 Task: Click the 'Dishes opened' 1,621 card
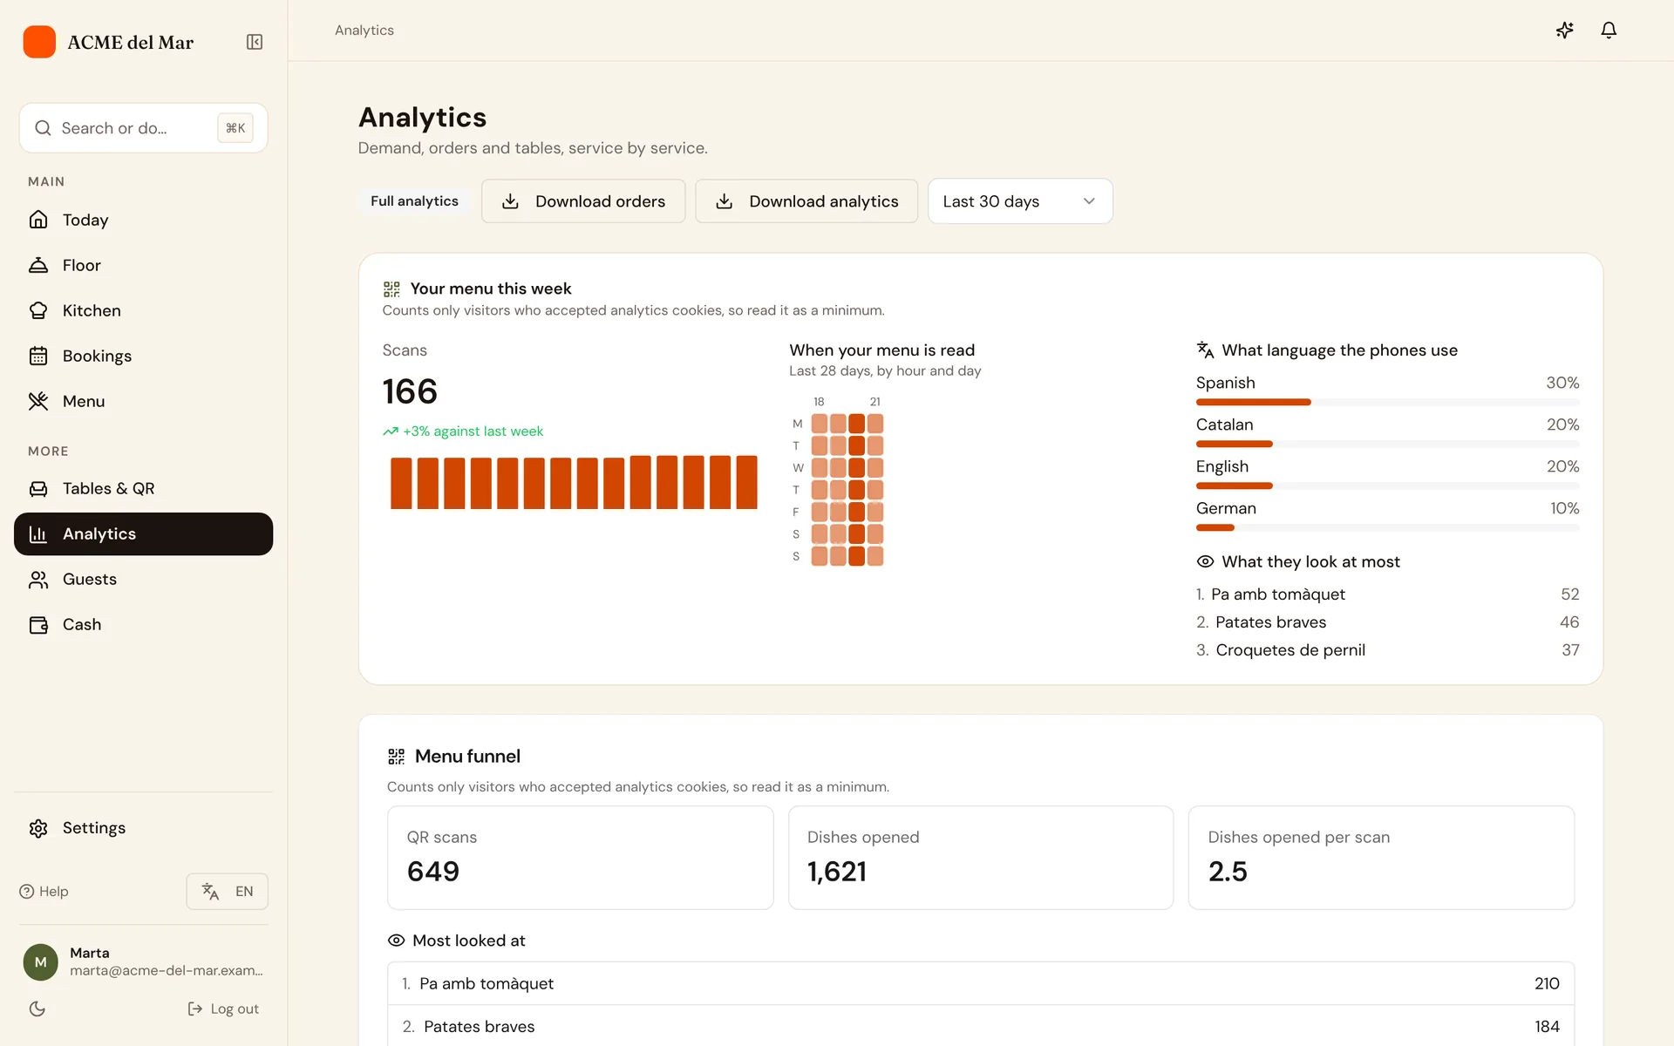pos(981,858)
